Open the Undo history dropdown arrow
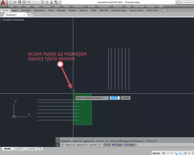This screenshot has width=194, height=155. point(32,2)
